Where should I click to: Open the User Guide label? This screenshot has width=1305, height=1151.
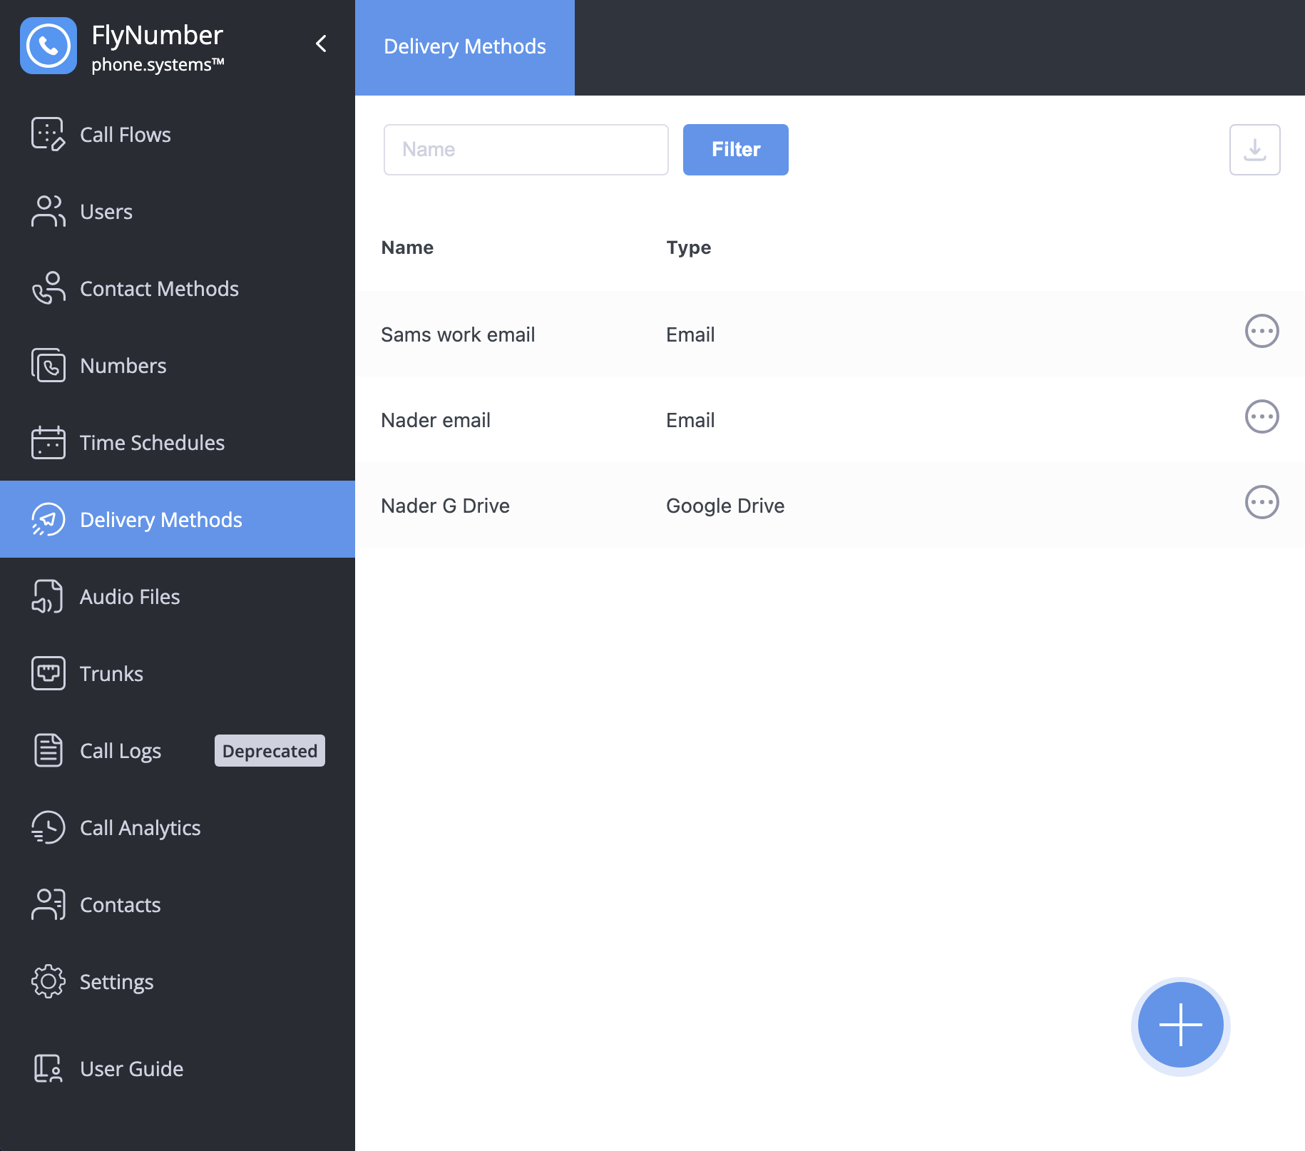132,1069
